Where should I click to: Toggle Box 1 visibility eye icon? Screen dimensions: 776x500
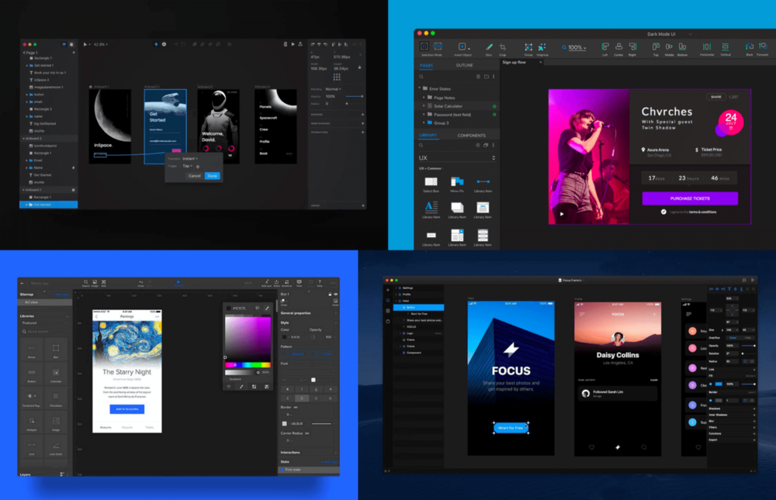[x=336, y=295]
